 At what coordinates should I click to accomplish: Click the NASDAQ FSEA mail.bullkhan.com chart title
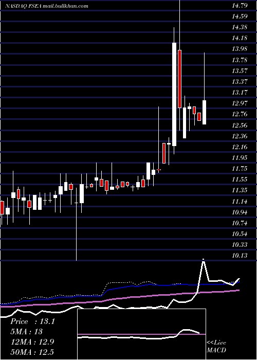(47, 6)
